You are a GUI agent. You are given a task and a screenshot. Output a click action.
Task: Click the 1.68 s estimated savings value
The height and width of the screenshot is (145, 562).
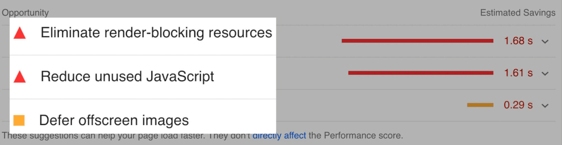pos(518,41)
